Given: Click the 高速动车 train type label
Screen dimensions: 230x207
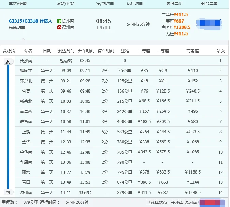Looking at the screenshot, I should pyautogui.click(x=17, y=28).
